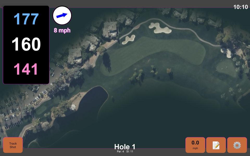Tap the SI: 11 stroke index label
The height and width of the screenshot is (156, 250).
pyautogui.click(x=130, y=151)
